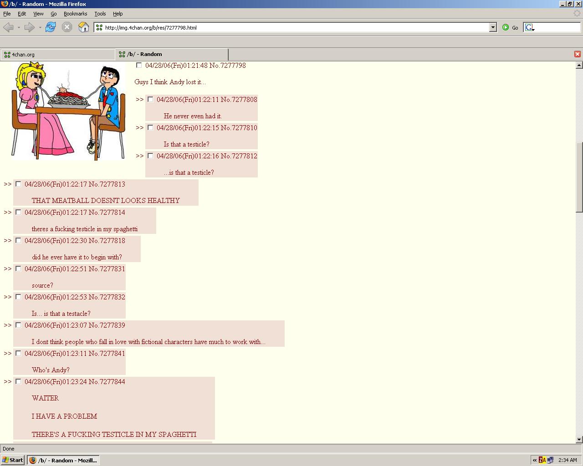Image resolution: width=583 pixels, height=466 pixels.
Task: Check the box for post No.7277814
Action: pyautogui.click(x=18, y=212)
